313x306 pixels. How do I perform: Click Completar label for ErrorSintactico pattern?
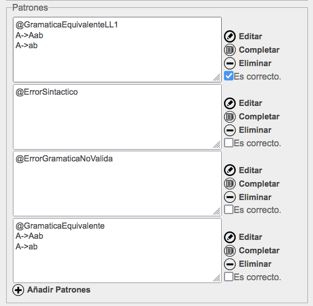[259, 117]
